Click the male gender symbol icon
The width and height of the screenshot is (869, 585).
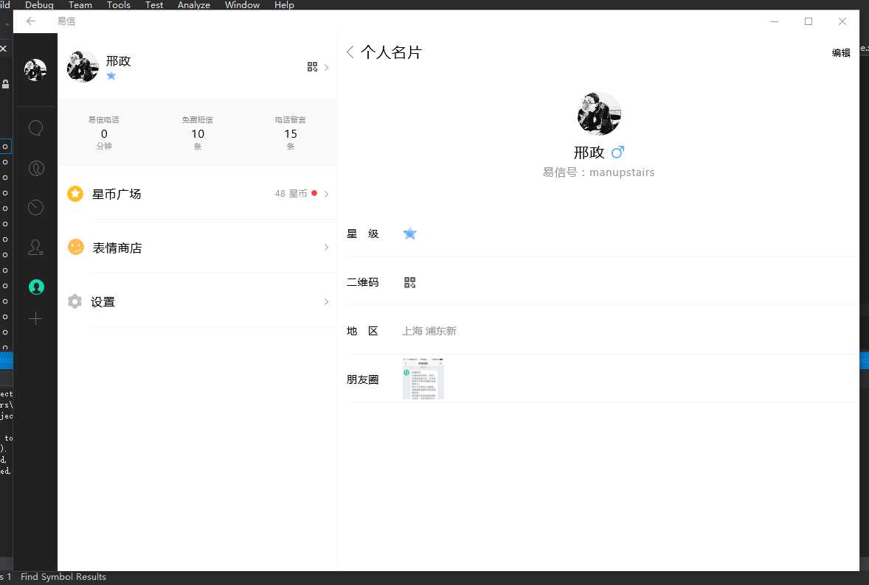(x=617, y=152)
